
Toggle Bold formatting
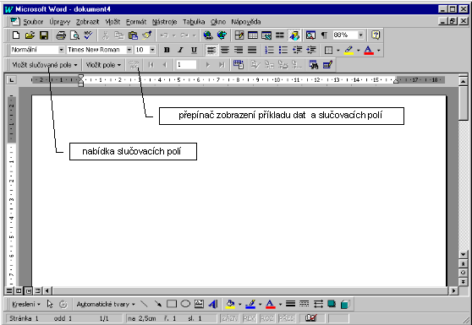click(x=167, y=50)
